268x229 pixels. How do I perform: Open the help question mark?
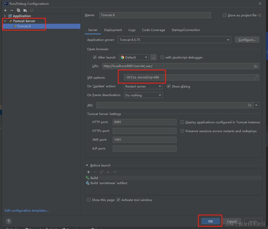tap(9, 221)
